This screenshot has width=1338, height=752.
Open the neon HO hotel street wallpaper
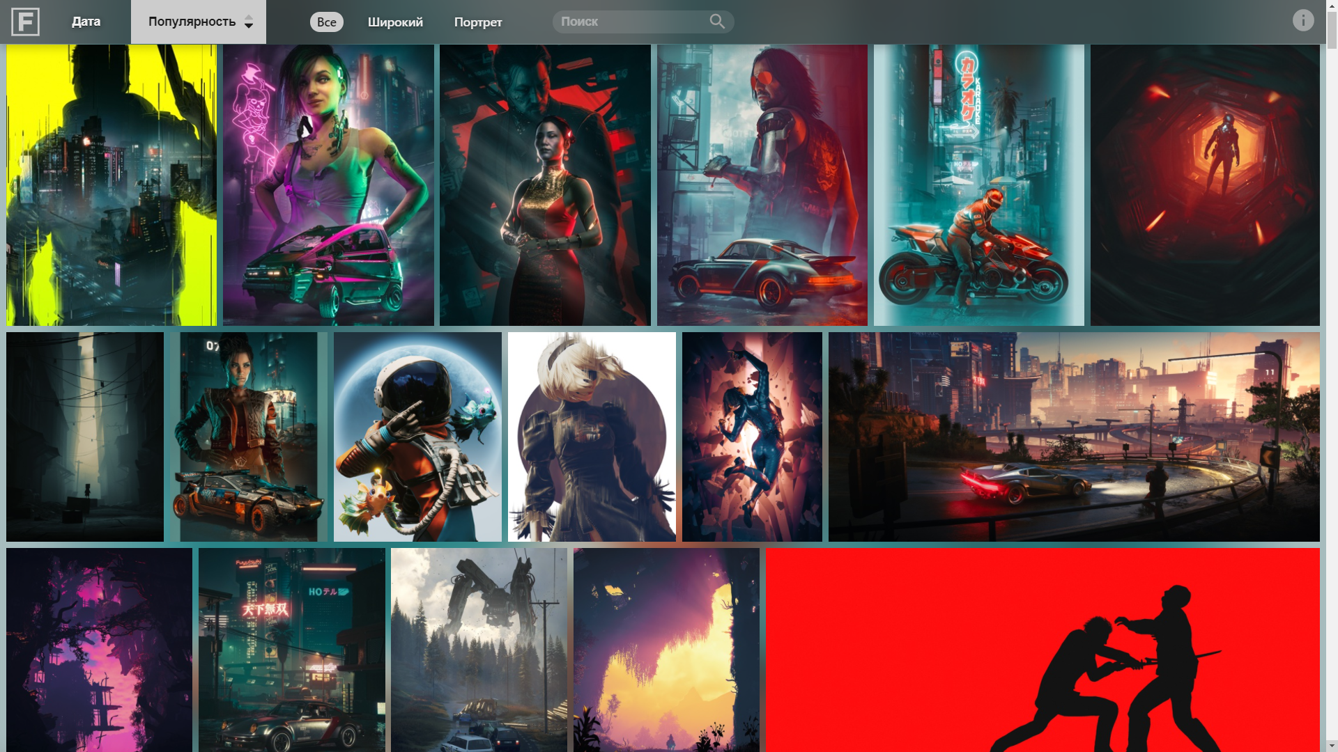tap(292, 650)
